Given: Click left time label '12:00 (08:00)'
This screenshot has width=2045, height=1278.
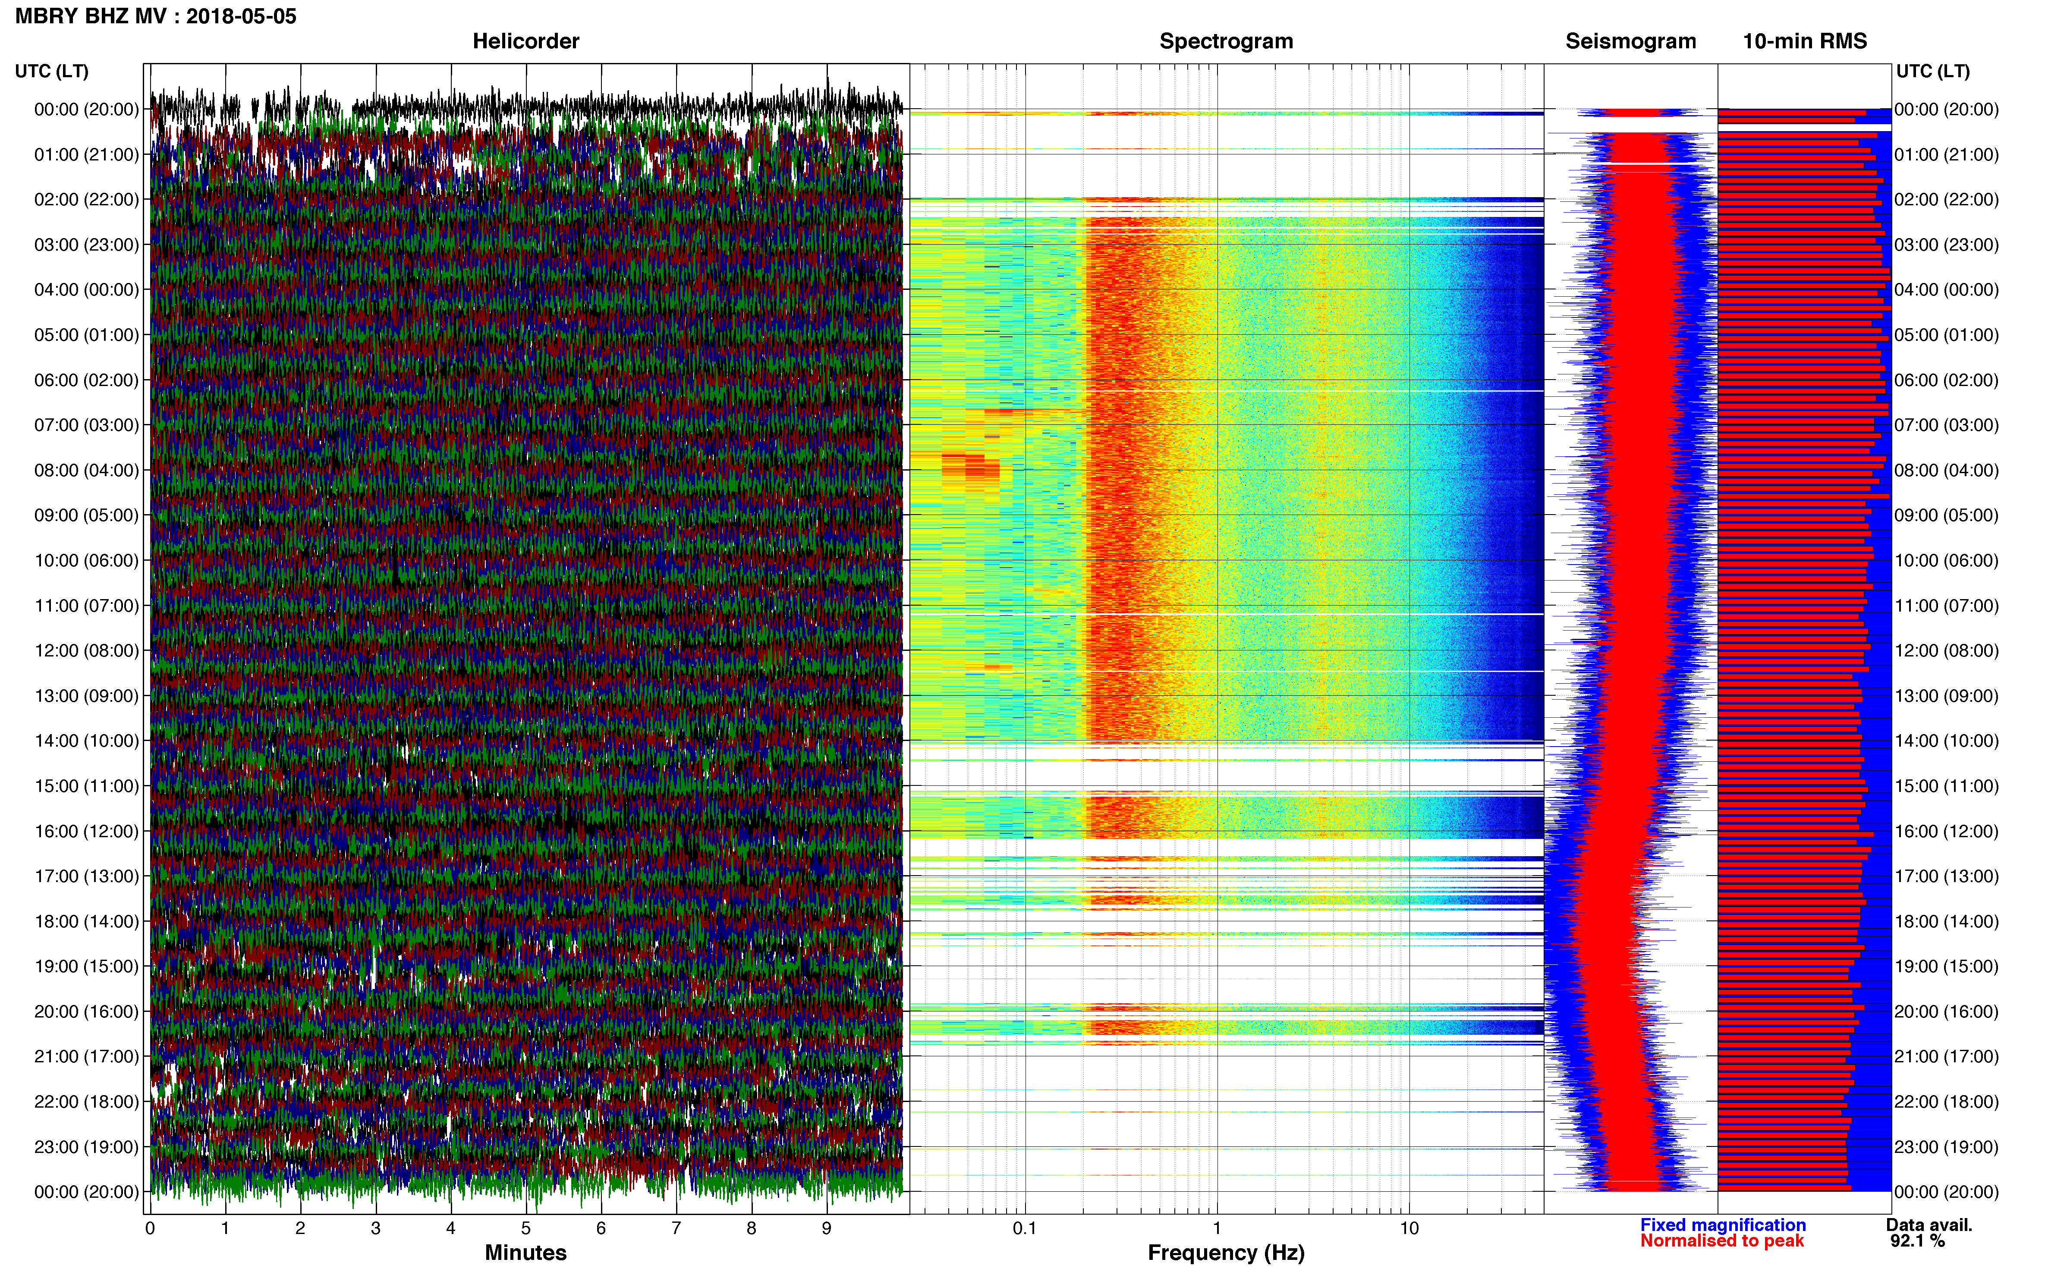Looking at the screenshot, I should [86, 651].
